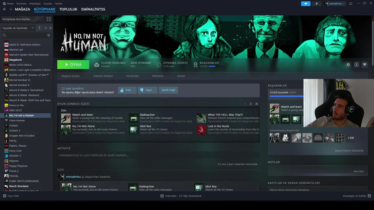Click the Idiot Box achievement icon in summary
The width and height of the screenshot is (374, 210).
[134, 130]
